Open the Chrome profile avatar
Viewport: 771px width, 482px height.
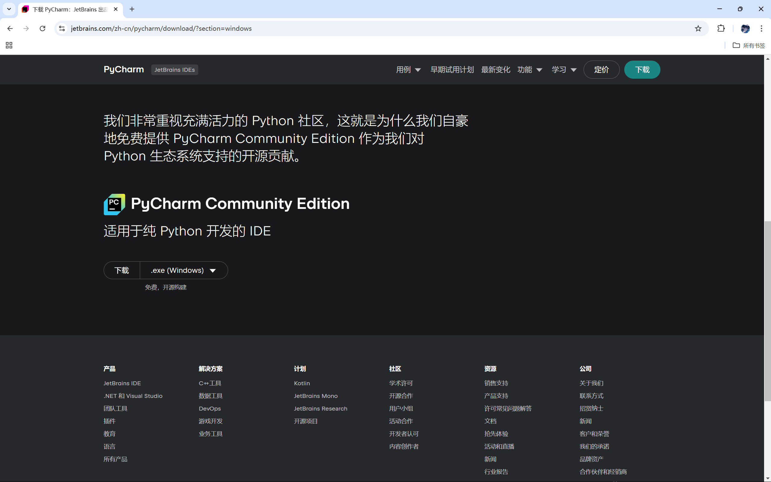pyautogui.click(x=745, y=28)
